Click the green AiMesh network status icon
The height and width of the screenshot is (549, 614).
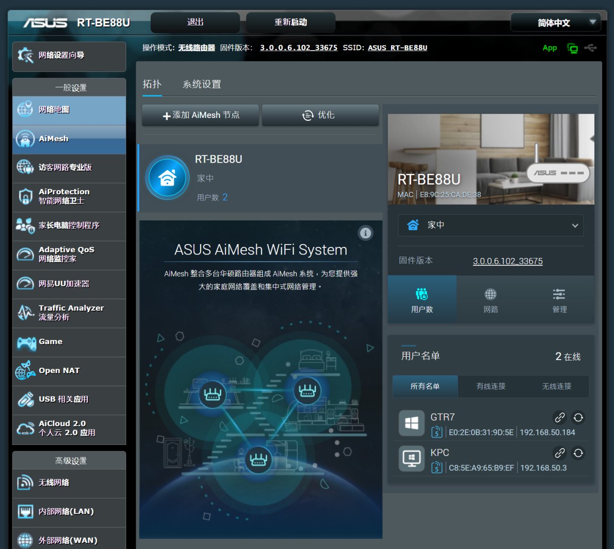point(572,48)
